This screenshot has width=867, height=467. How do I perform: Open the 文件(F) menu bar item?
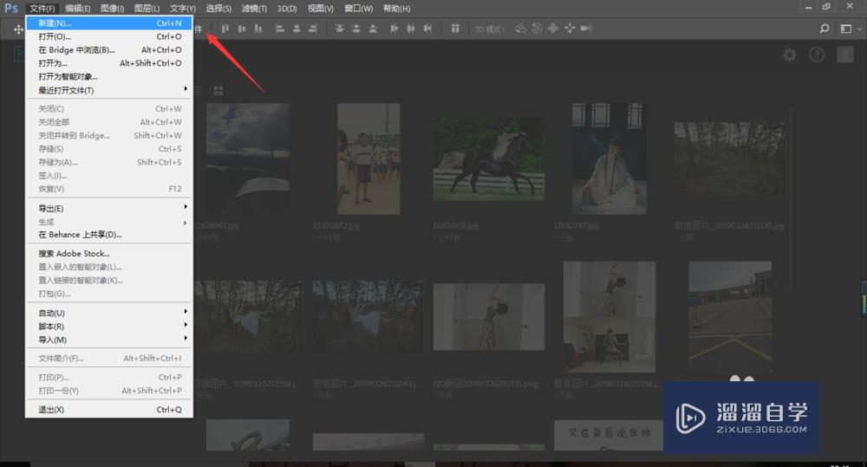pos(42,9)
